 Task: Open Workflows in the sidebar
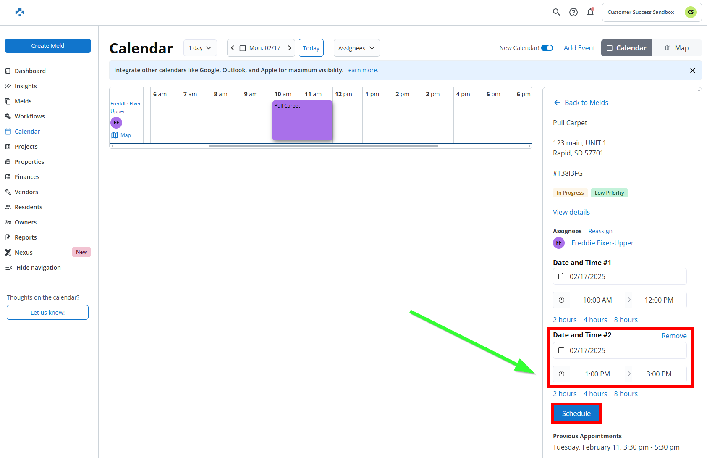29,116
